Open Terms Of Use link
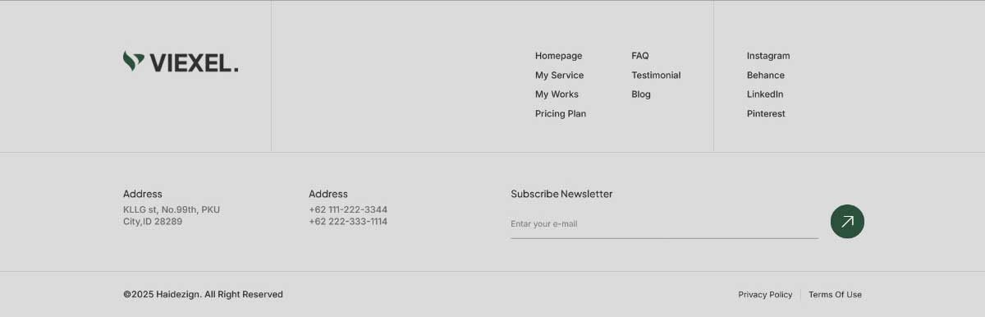This screenshot has height=317, width=985. point(835,295)
